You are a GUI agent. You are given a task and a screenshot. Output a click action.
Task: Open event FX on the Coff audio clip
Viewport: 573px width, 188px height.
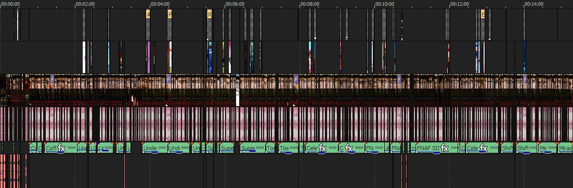coord(61,148)
